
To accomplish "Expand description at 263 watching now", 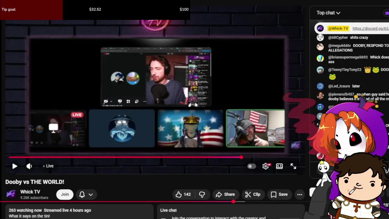I will pyautogui.click(x=50, y=210).
